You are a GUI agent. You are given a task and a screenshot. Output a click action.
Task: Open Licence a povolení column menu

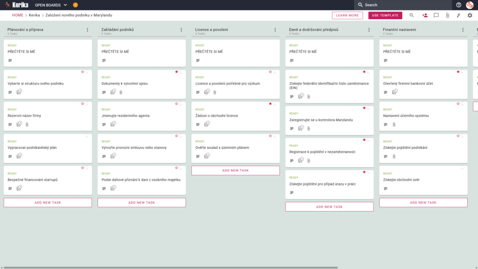(275, 30)
